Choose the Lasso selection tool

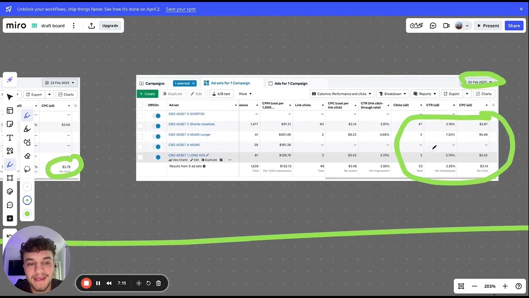coord(27,169)
